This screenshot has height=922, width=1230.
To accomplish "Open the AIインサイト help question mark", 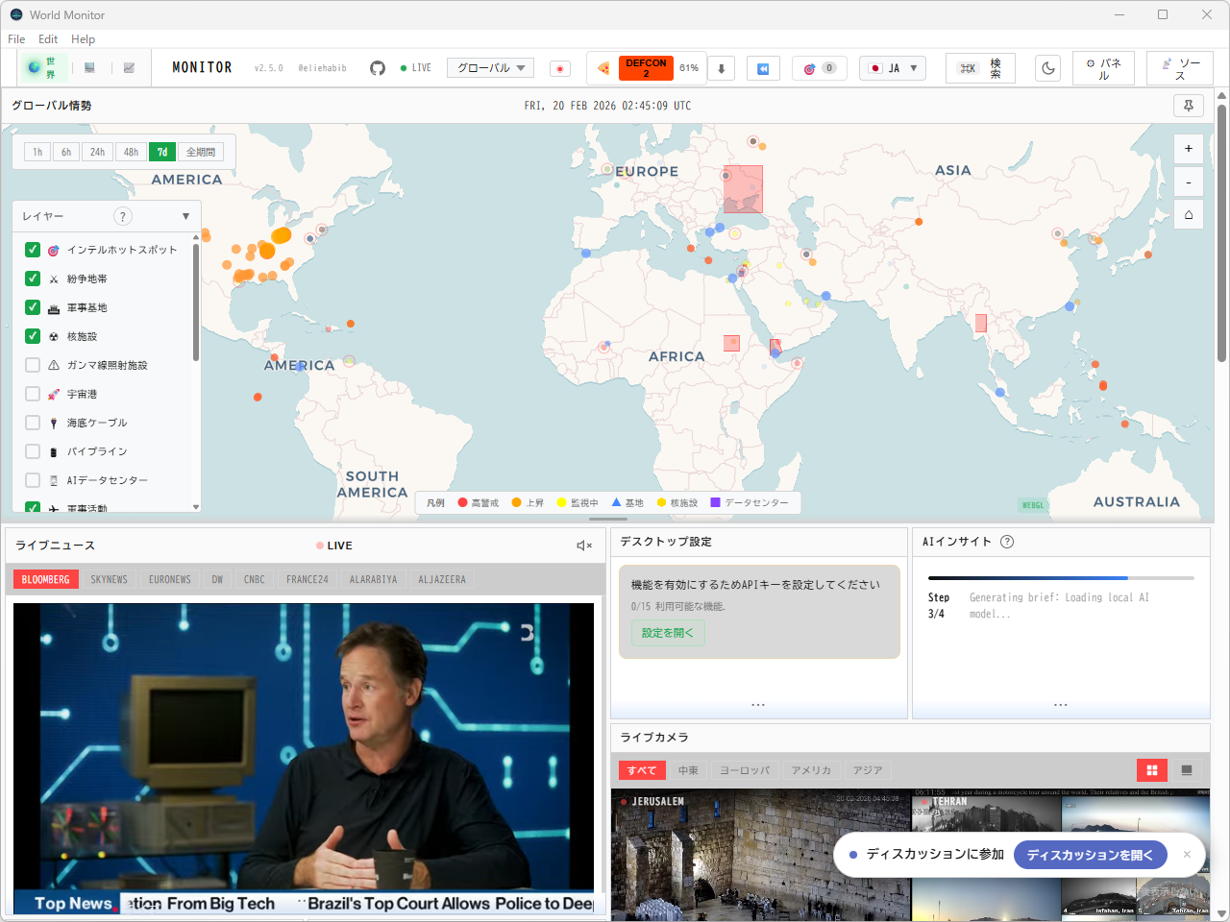I will [1007, 542].
